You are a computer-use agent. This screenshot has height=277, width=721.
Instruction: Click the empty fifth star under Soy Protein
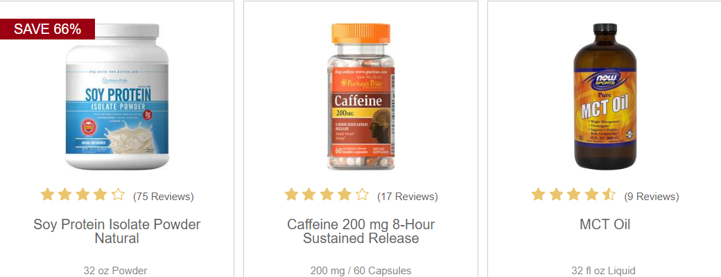point(118,195)
